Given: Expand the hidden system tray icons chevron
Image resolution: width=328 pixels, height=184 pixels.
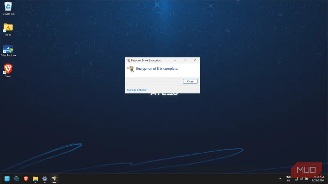Looking at the screenshot, I should [280, 179].
